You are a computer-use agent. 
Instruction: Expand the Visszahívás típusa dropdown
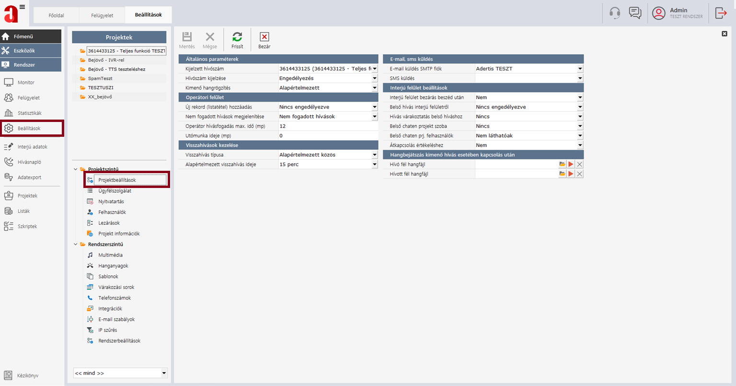coord(374,155)
